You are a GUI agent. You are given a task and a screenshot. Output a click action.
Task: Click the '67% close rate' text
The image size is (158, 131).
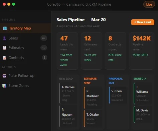click(x=115, y=57)
